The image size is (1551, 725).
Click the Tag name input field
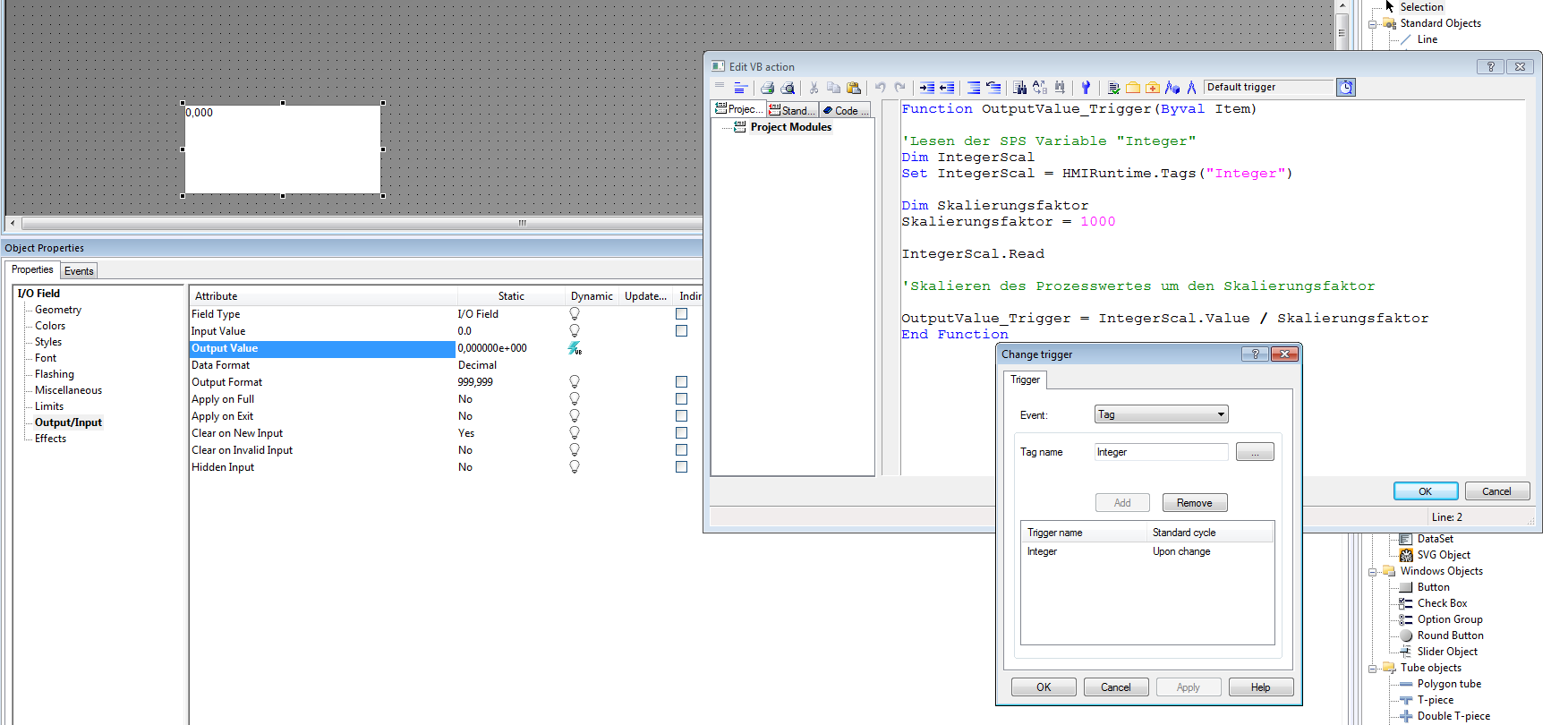pos(1161,452)
